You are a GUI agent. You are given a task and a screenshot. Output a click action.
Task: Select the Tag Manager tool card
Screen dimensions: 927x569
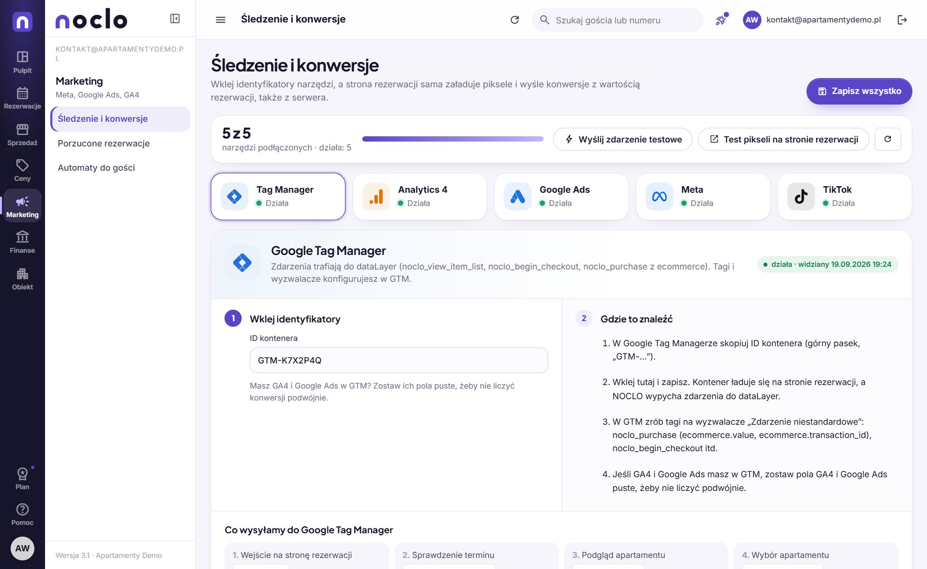[278, 196]
